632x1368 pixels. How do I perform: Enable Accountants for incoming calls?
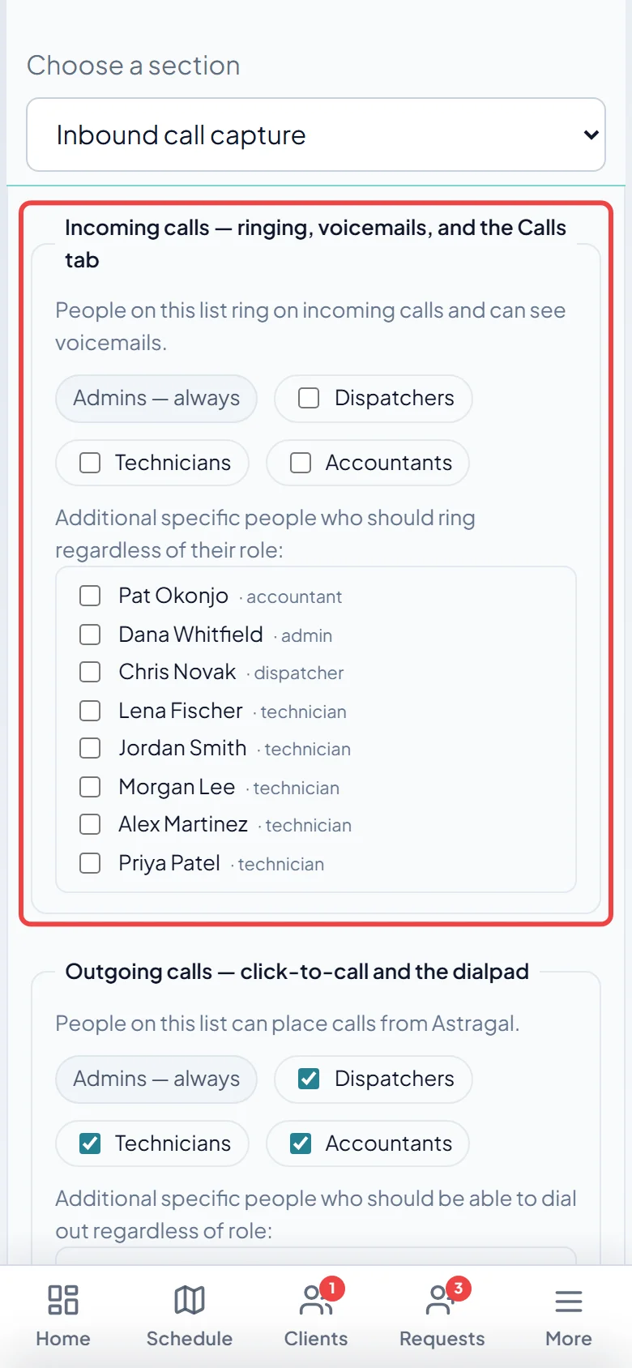pyautogui.click(x=301, y=463)
